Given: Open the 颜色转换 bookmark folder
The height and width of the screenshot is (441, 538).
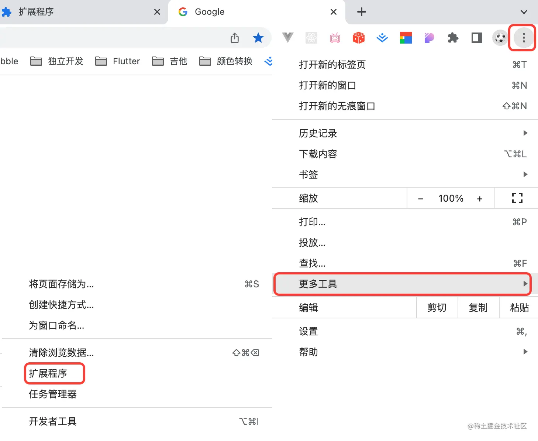Looking at the screenshot, I should 226,61.
